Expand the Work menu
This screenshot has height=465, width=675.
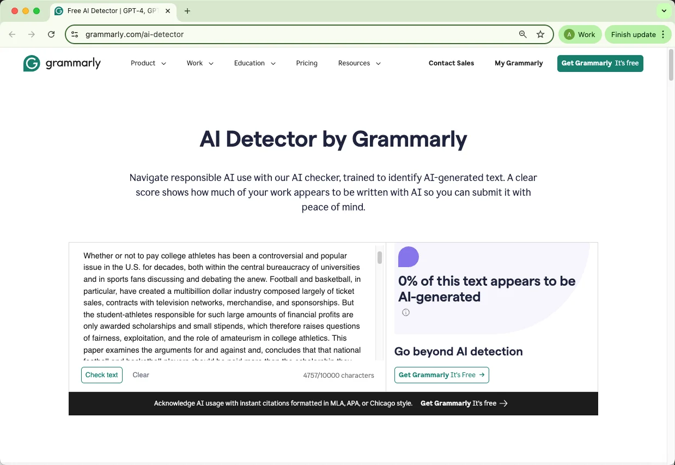(x=200, y=63)
